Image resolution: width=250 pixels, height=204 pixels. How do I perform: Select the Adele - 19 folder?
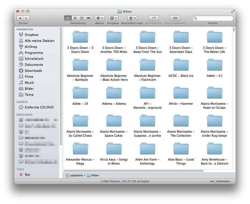coord(80,93)
